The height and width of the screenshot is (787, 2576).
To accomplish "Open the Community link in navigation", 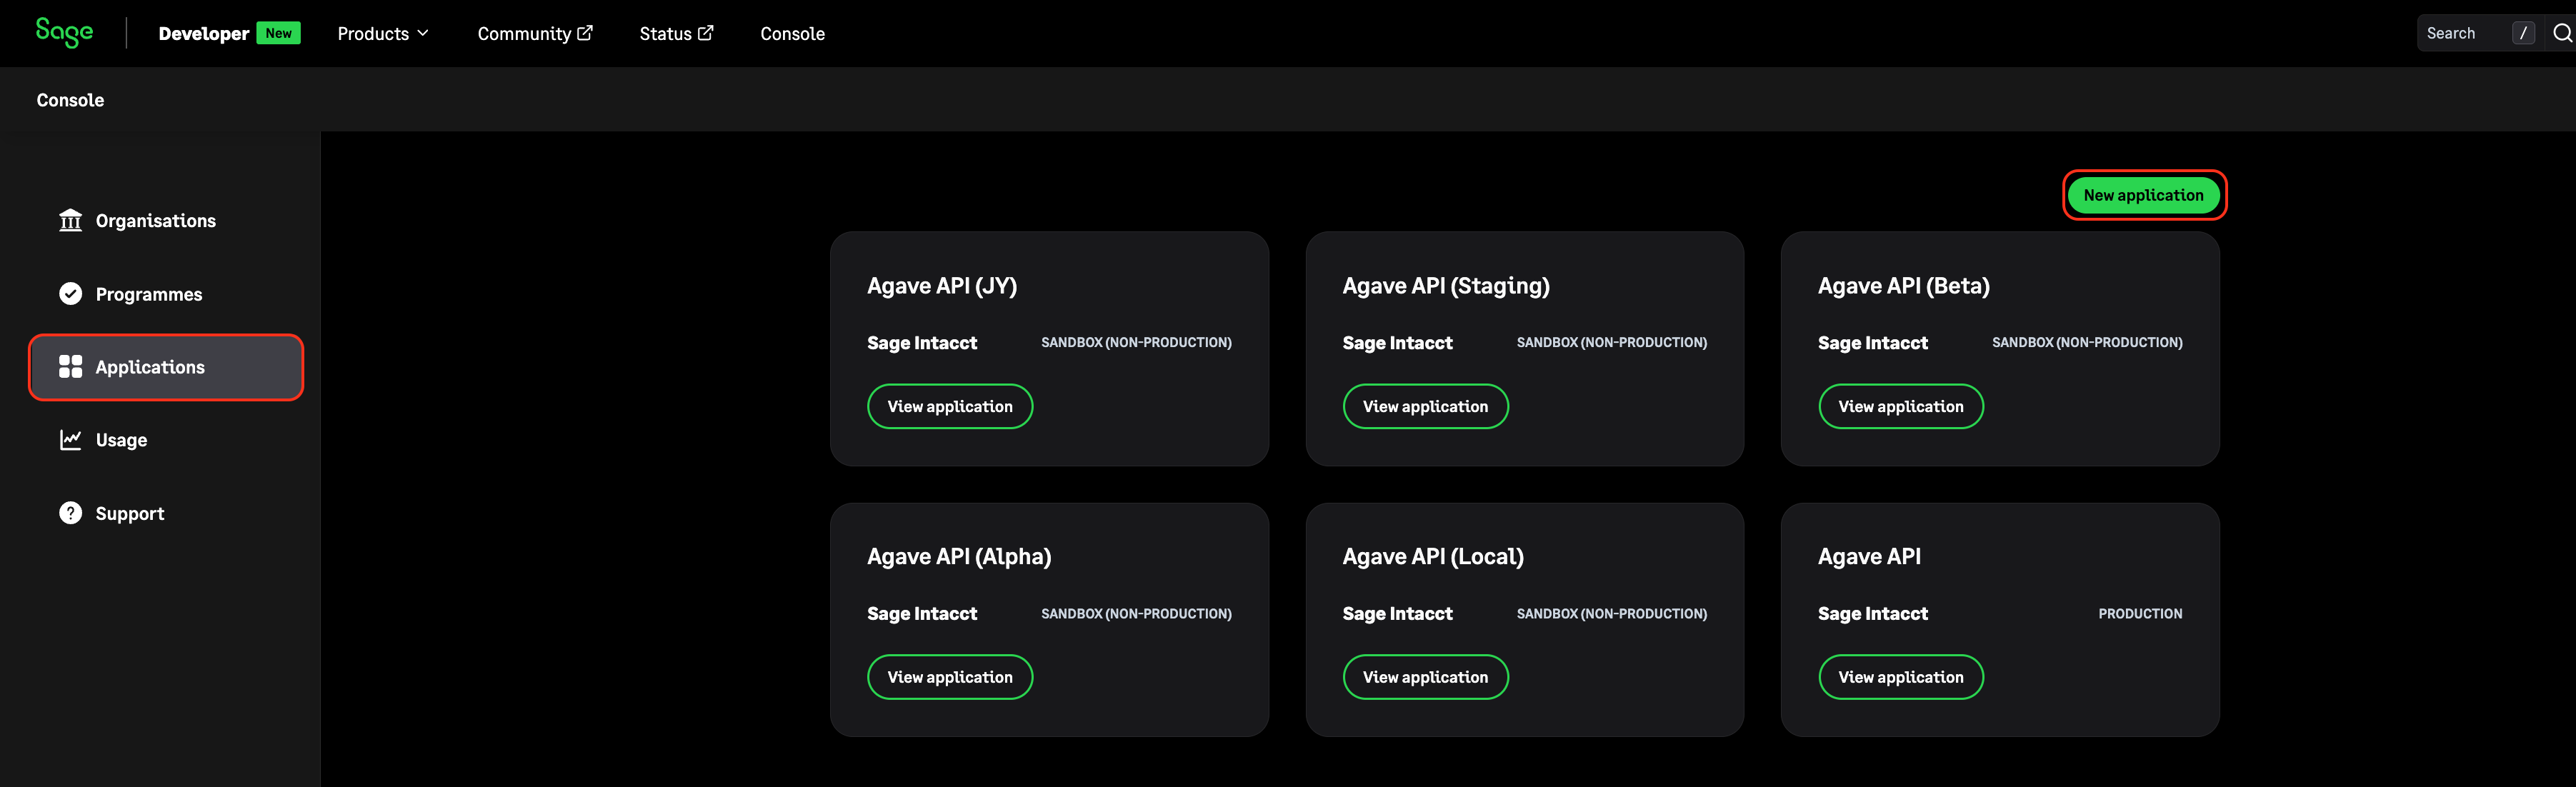I will click(x=535, y=33).
